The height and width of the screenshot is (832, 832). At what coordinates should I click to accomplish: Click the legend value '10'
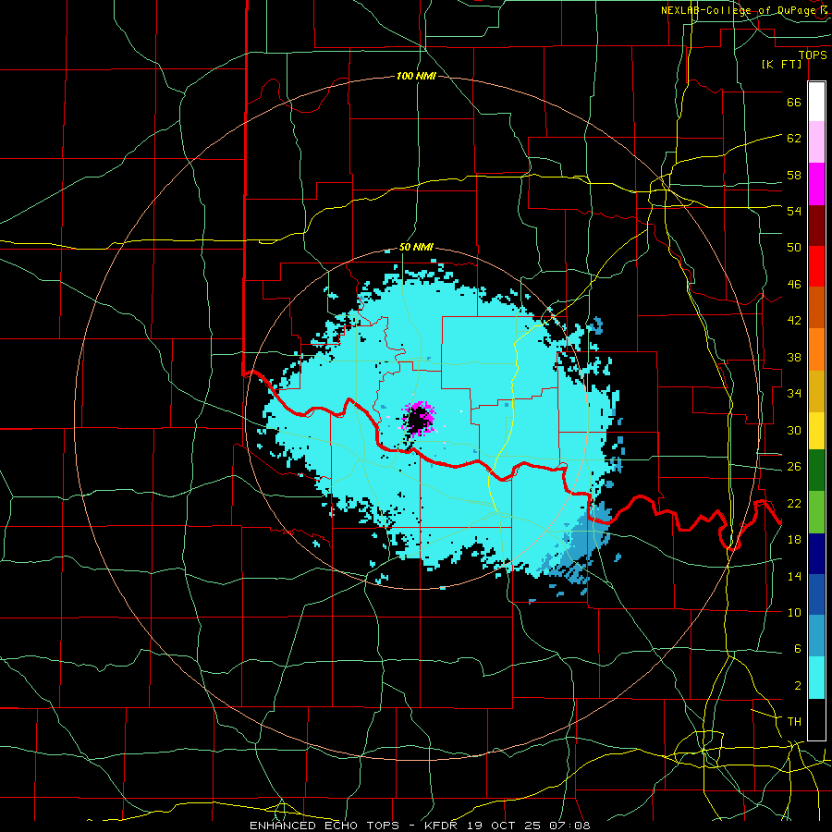pyautogui.click(x=794, y=612)
